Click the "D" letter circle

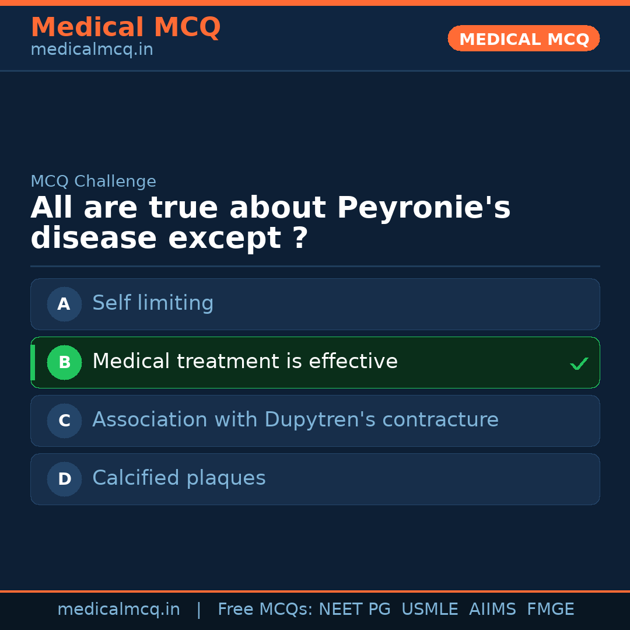64,479
